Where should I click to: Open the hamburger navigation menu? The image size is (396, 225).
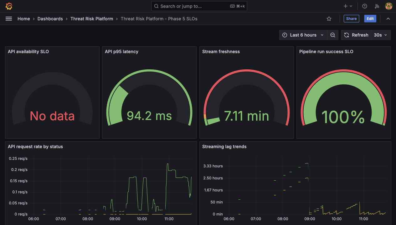[9, 19]
